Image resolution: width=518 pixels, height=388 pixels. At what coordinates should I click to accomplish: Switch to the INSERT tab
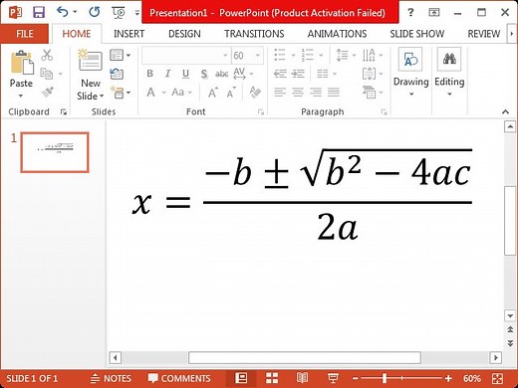[129, 34]
